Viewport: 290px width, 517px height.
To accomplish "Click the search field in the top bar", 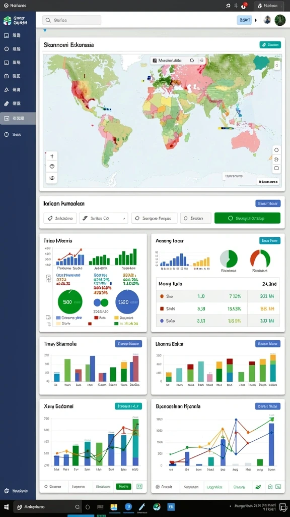I will pyautogui.click(x=71, y=20).
